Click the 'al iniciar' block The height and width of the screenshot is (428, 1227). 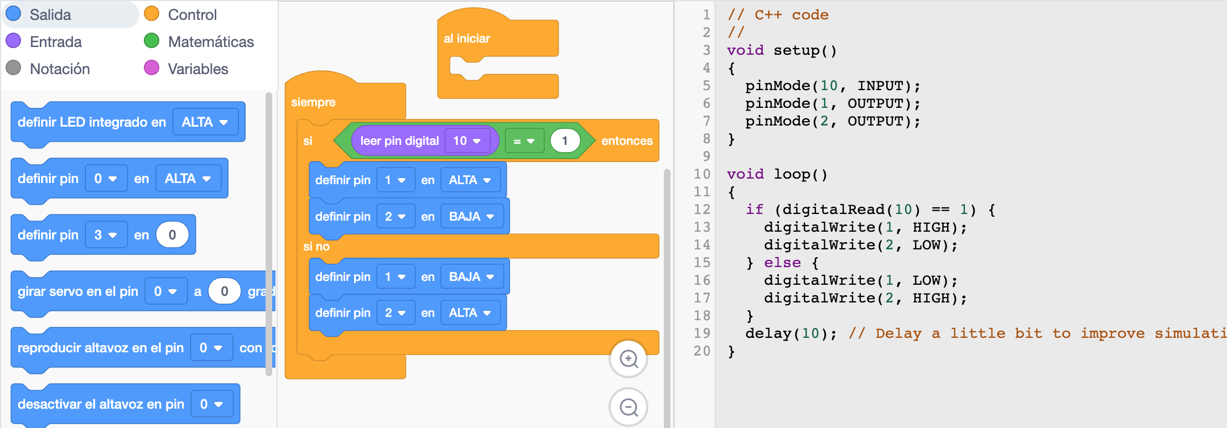coord(467,39)
